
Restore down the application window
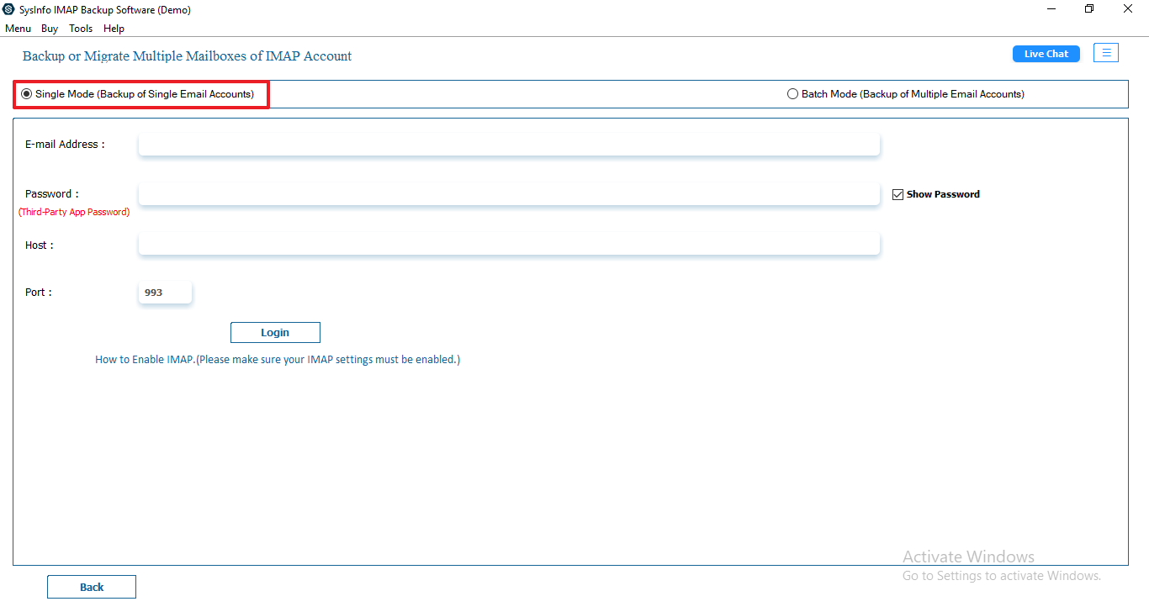tap(1090, 9)
